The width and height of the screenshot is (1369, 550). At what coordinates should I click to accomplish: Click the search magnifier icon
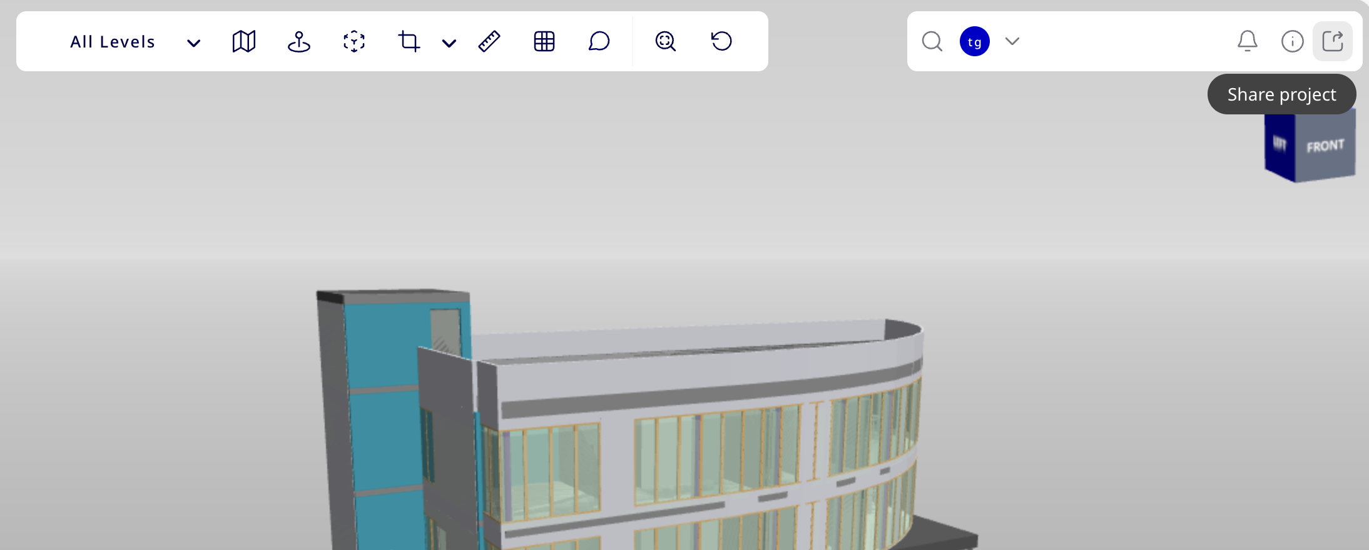(x=932, y=42)
